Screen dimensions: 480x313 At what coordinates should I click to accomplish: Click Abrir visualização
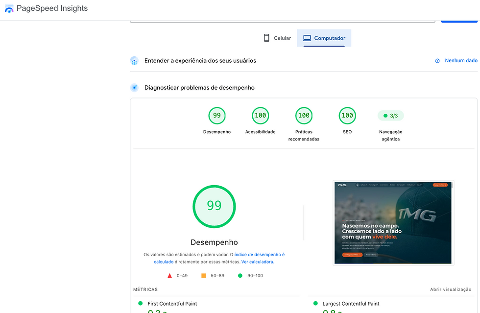point(451,289)
